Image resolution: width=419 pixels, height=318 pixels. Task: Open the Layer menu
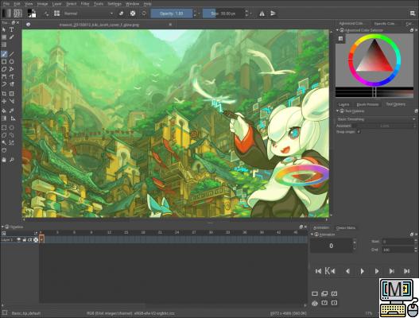click(56, 4)
